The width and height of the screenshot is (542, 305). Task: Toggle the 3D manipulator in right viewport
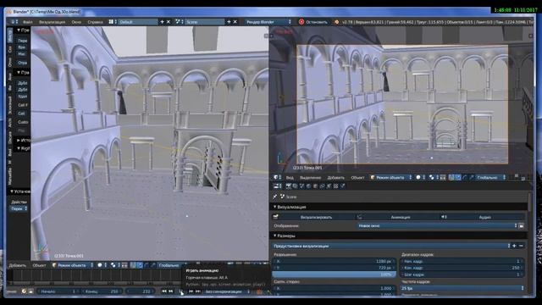451,177
